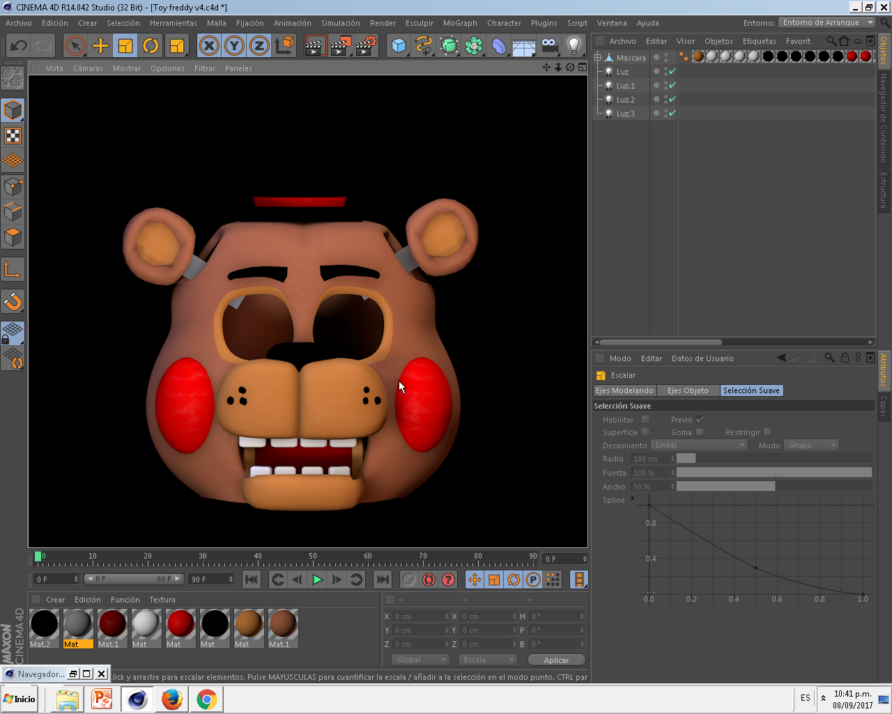Switch to Edges mode
This screenshot has width=892, height=714.
(x=13, y=211)
